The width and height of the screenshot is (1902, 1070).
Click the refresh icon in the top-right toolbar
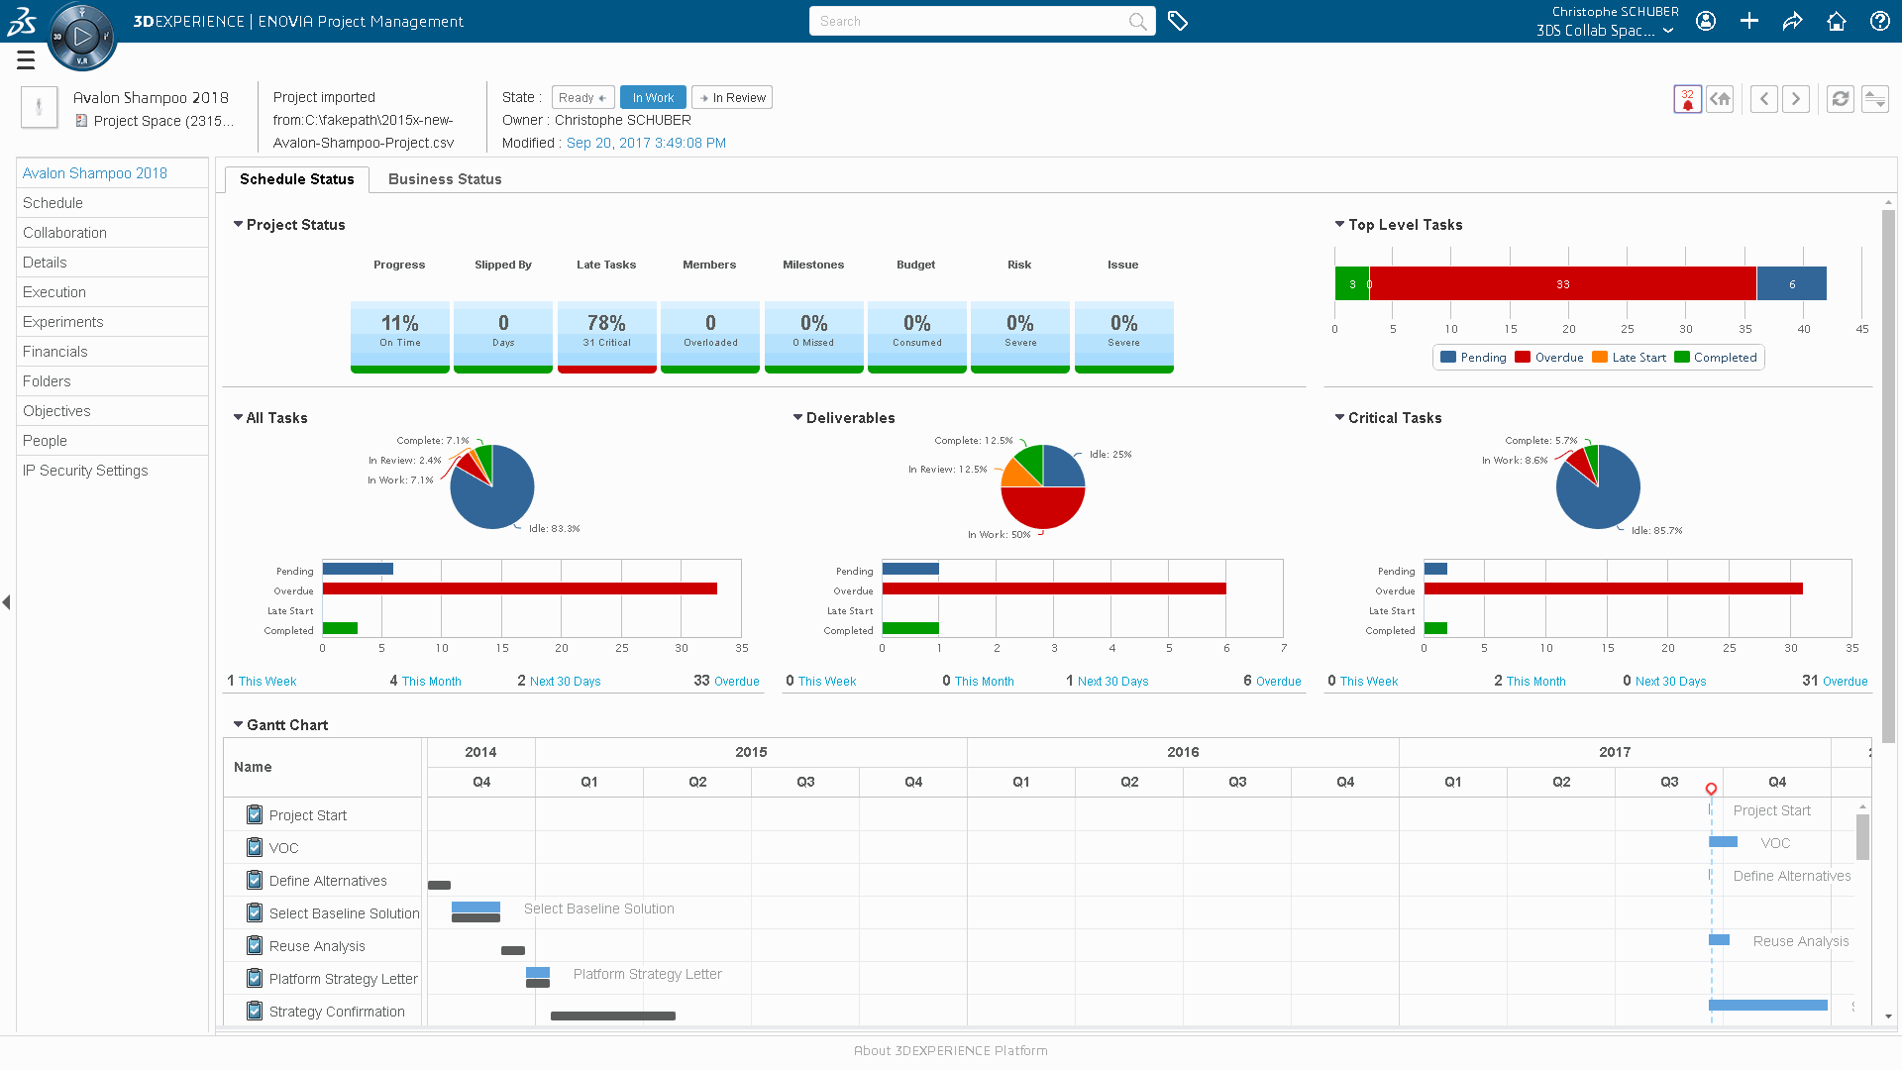tap(1841, 97)
